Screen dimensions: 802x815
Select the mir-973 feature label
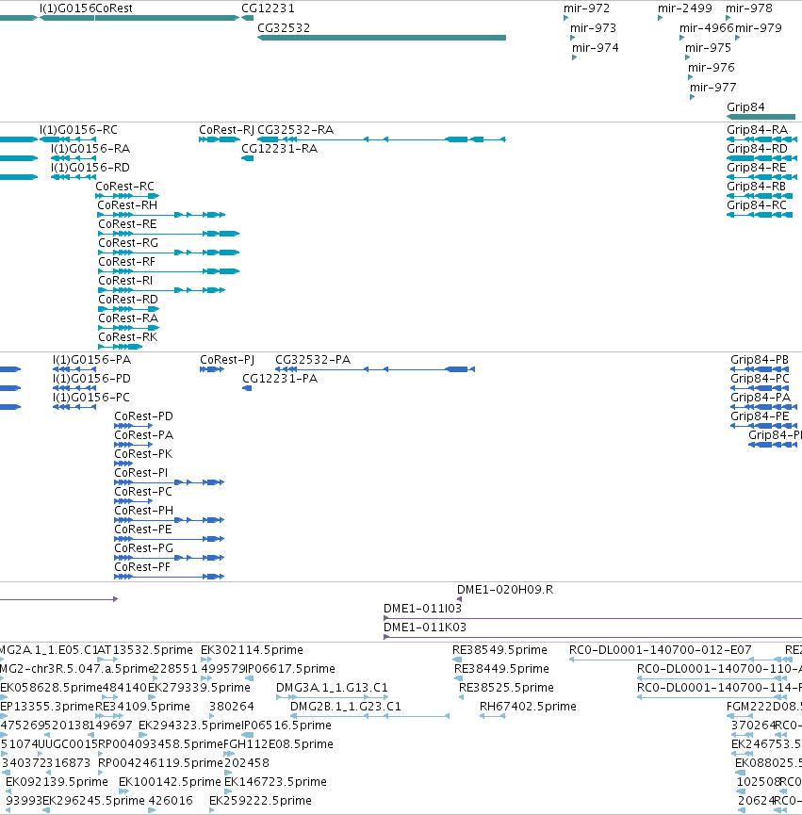point(593,28)
